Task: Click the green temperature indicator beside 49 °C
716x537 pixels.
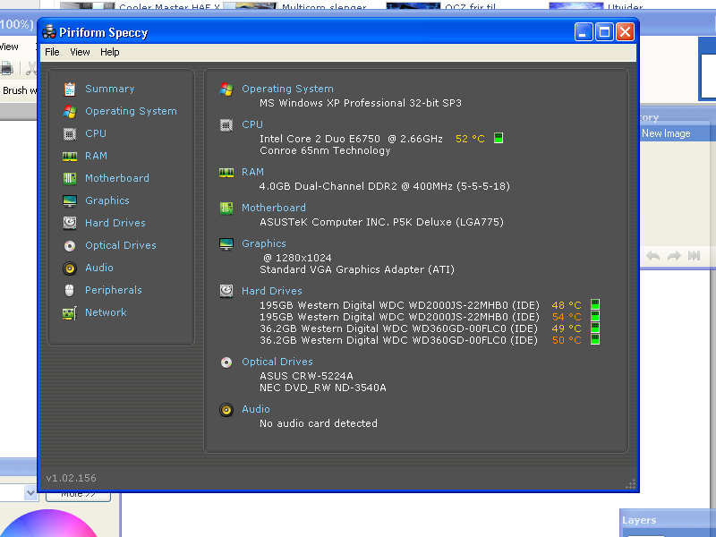Action: pyautogui.click(x=595, y=328)
